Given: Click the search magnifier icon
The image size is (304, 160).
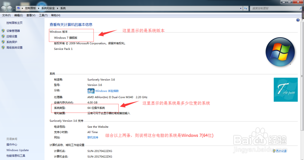Looking at the screenshot, I should 301,8.
